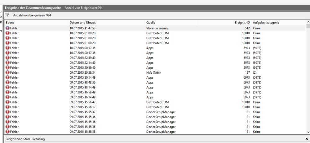This screenshot has width=310, height=143.
Task: Click the filter funnel icon
Action: tap(7, 15)
